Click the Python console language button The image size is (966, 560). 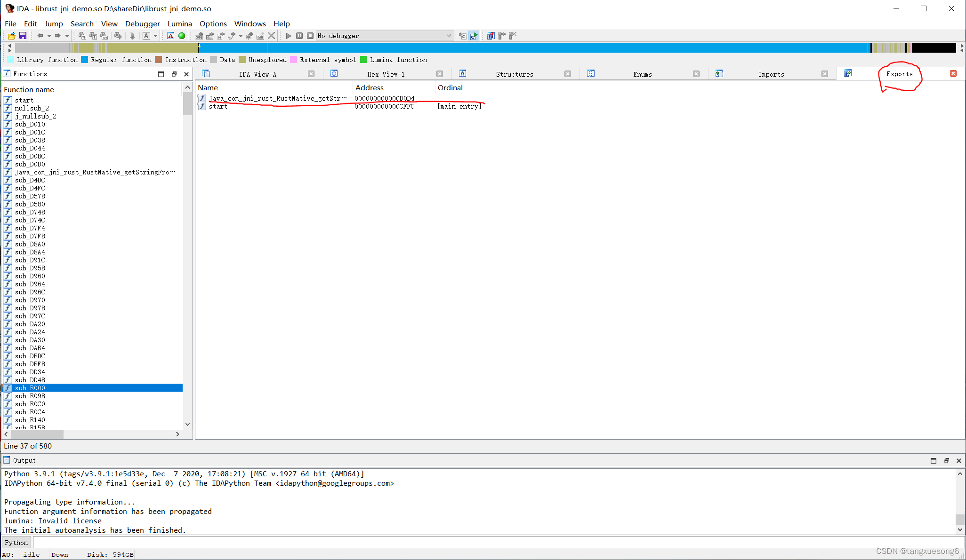click(x=16, y=543)
